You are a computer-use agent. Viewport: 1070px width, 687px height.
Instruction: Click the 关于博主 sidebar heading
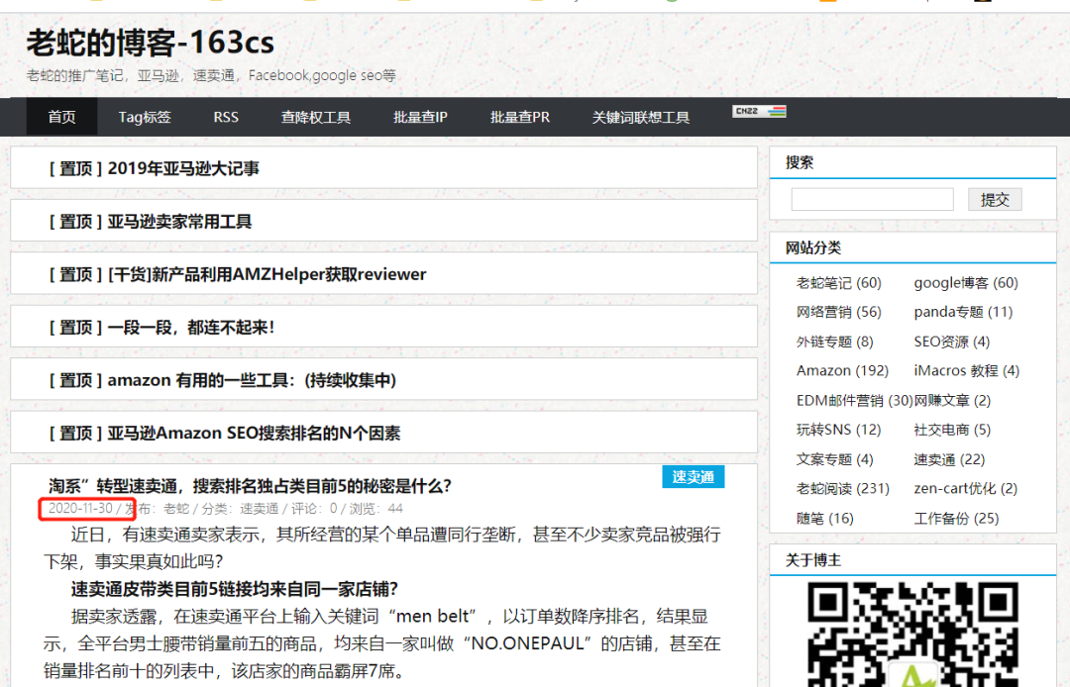(x=812, y=560)
